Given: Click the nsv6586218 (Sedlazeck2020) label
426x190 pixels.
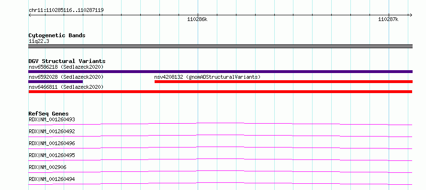Looking at the screenshot, I should pyautogui.click(x=66, y=67).
